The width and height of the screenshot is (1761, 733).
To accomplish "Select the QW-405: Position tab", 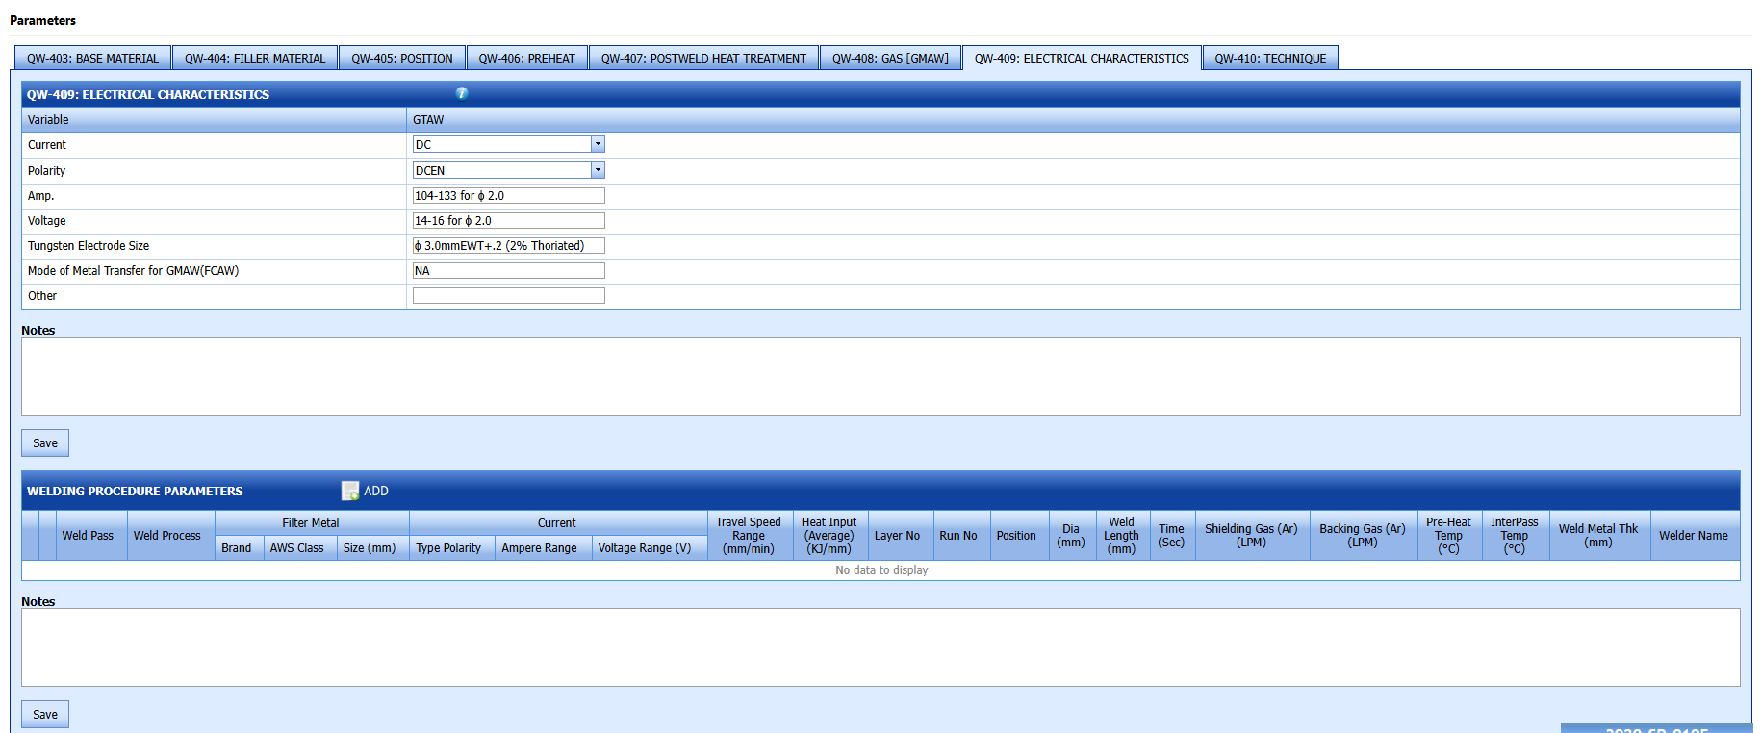I will pos(401,59).
